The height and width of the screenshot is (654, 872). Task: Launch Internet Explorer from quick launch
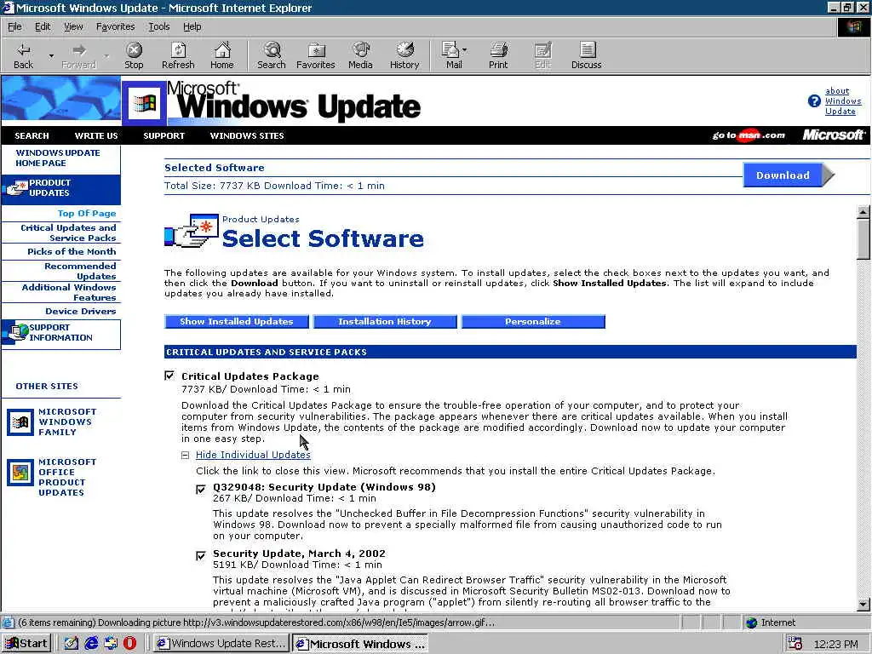coord(90,644)
